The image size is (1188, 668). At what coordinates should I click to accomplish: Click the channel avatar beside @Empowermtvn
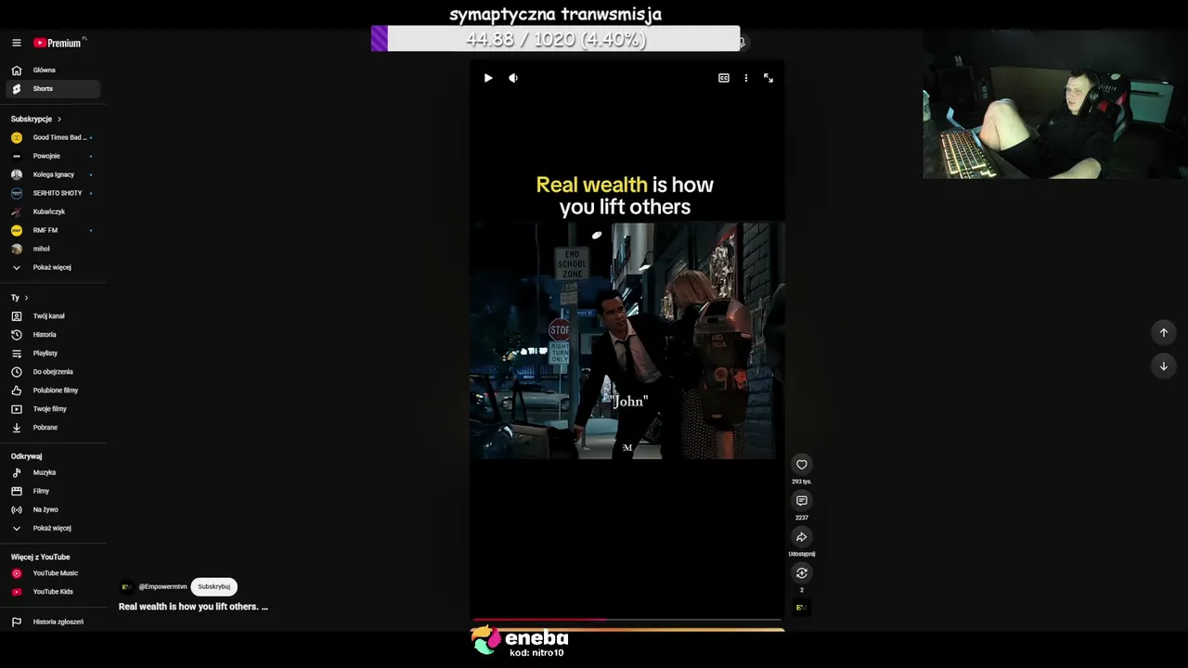126,586
